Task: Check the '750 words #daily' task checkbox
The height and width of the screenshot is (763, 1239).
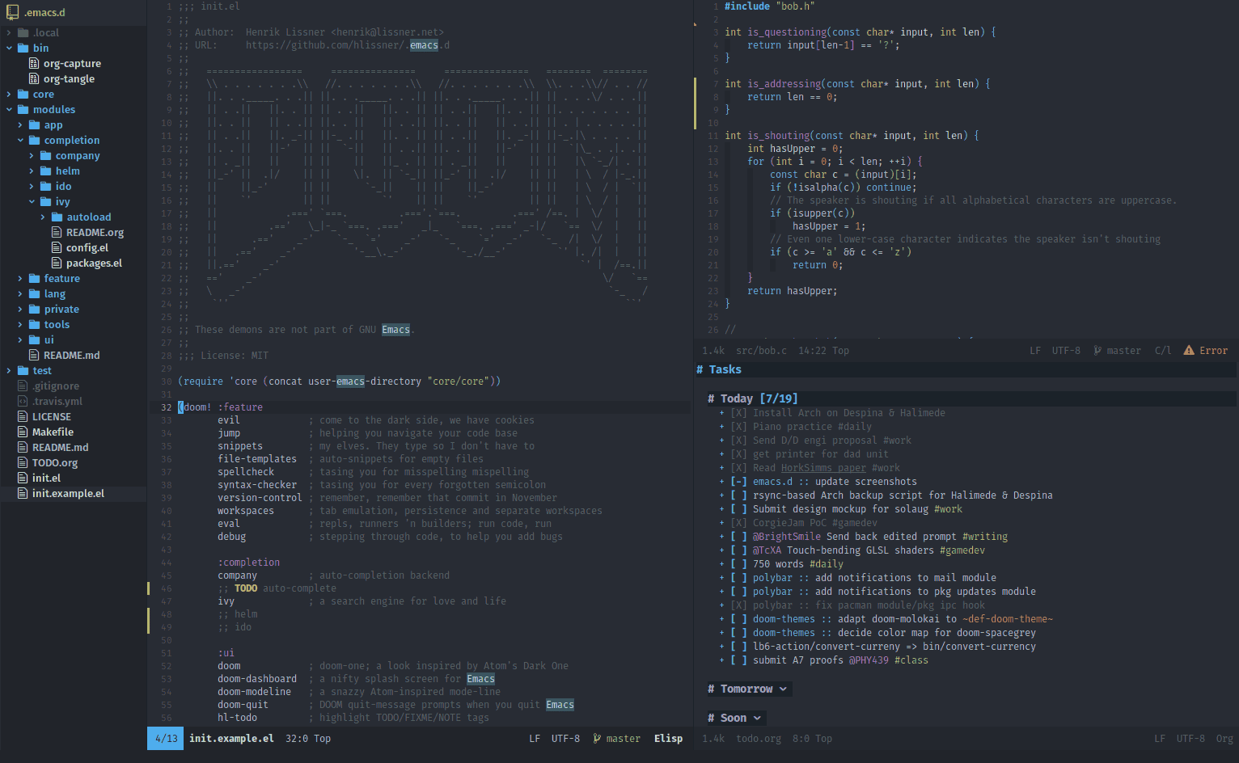Action: coord(738,563)
